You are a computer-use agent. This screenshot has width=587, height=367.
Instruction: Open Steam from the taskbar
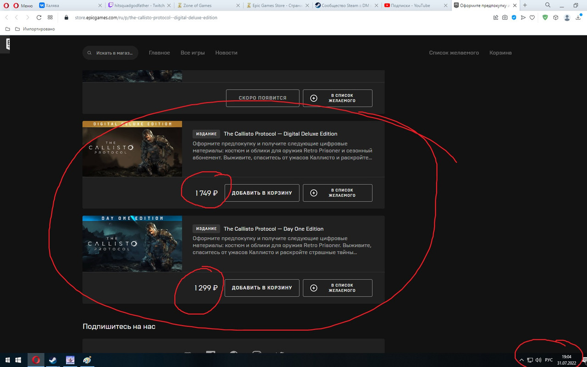pos(53,360)
